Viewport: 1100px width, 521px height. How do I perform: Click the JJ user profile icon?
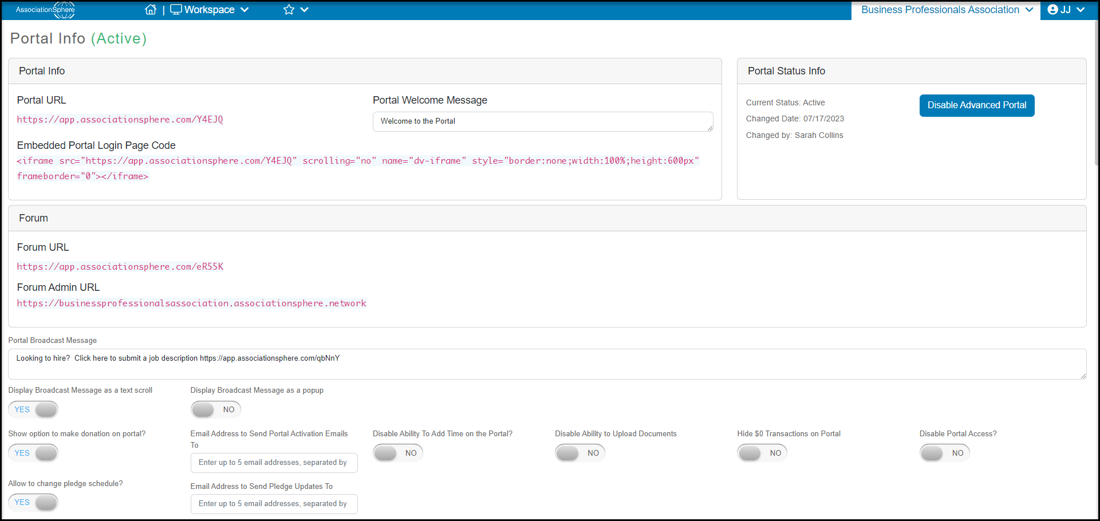click(x=1052, y=10)
